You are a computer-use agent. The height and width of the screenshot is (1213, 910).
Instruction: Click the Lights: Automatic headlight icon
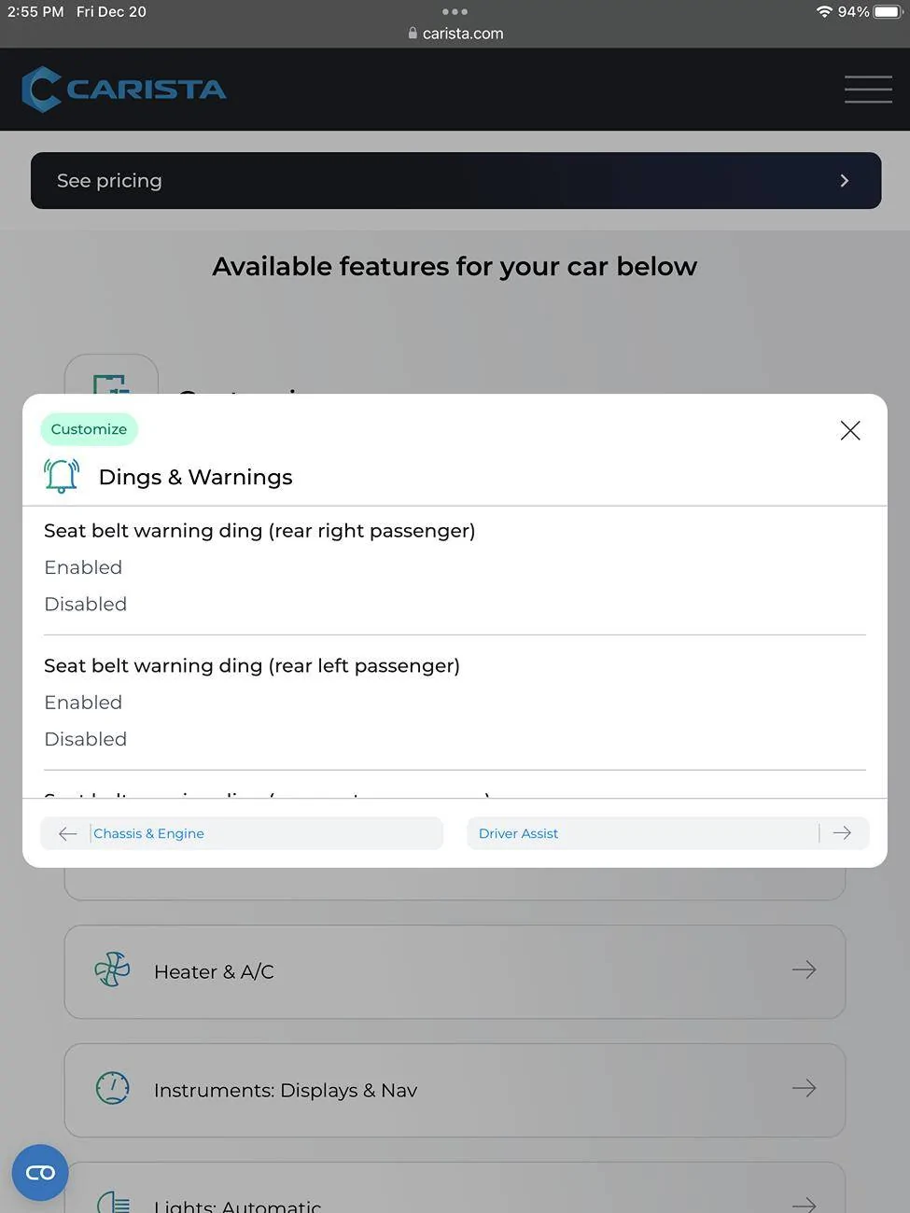(x=113, y=1202)
